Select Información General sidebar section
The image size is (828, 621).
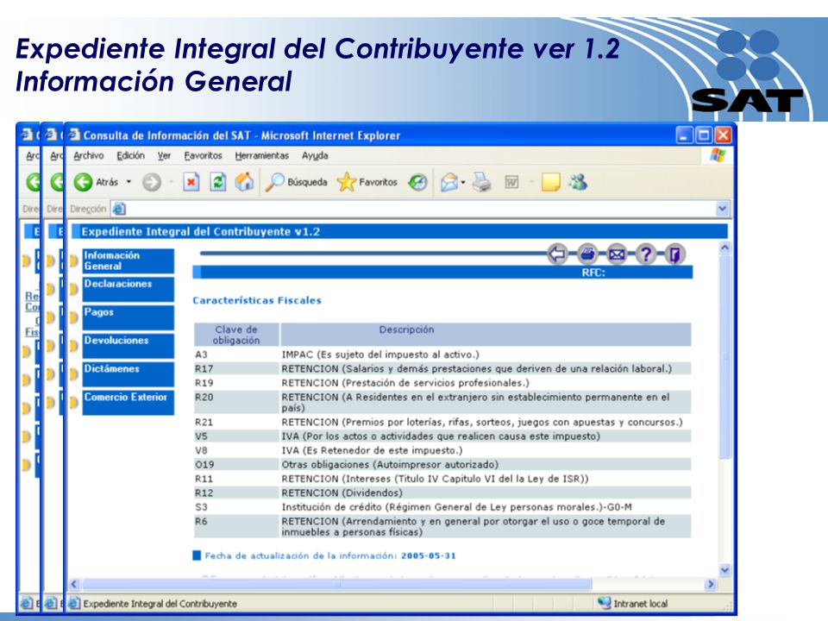pyautogui.click(x=129, y=260)
